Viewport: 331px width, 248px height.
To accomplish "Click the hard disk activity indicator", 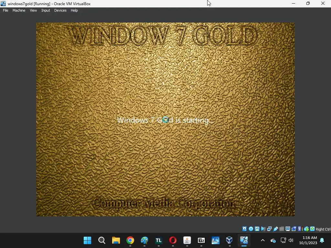I will (244, 229).
